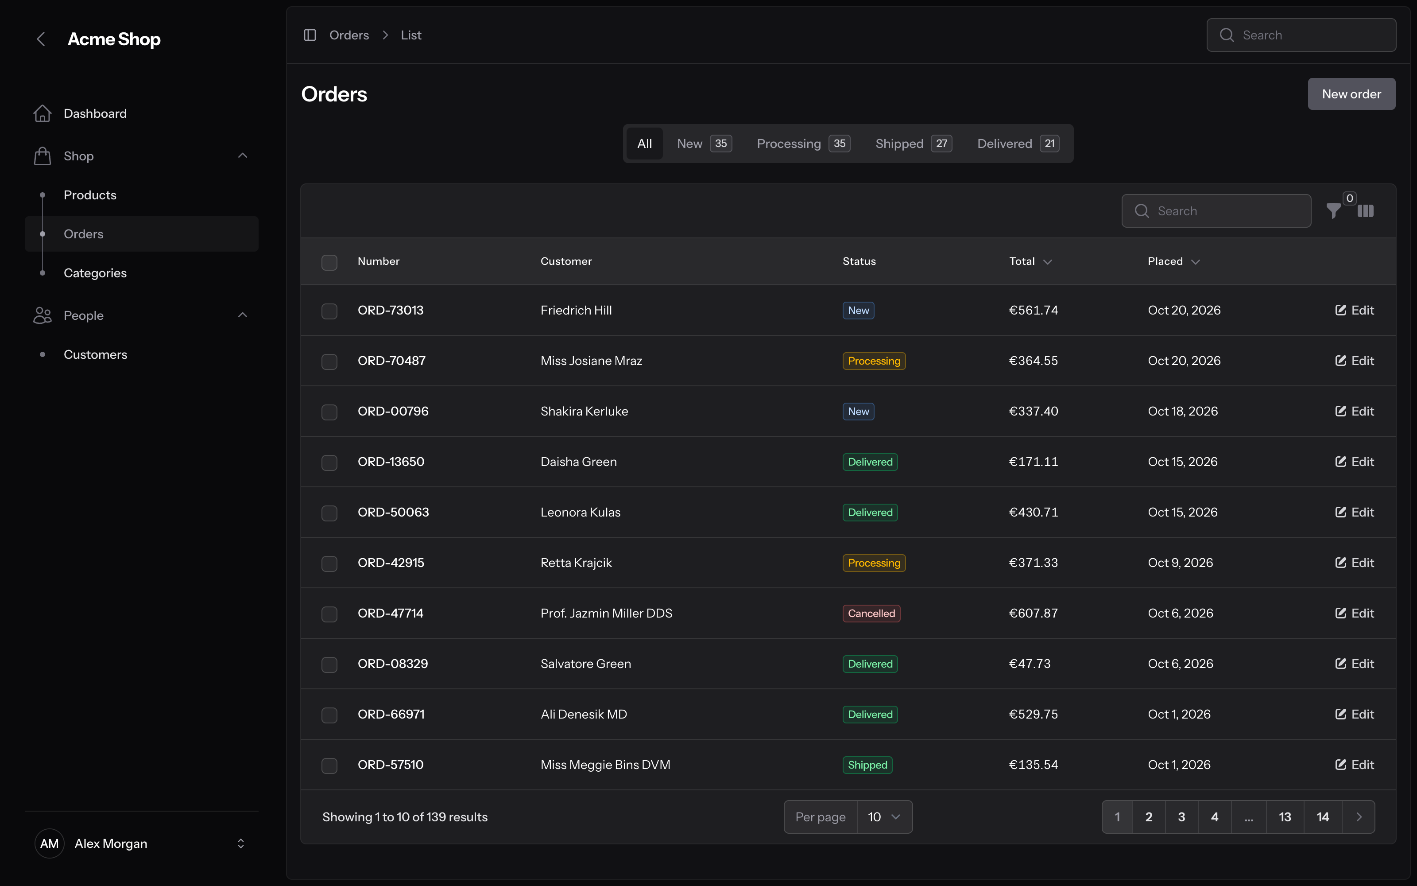1417x886 pixels.
Task: Click edit icon for ORD-00796
Action: click(1341, 411)
